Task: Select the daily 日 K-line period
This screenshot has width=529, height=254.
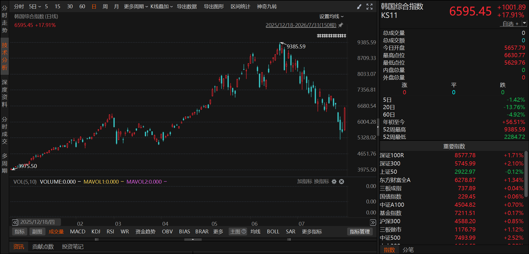Action: pos(94,6)
